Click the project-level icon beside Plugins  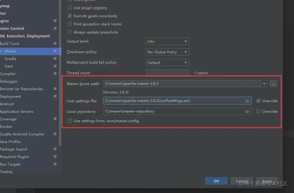coord(55,21)
